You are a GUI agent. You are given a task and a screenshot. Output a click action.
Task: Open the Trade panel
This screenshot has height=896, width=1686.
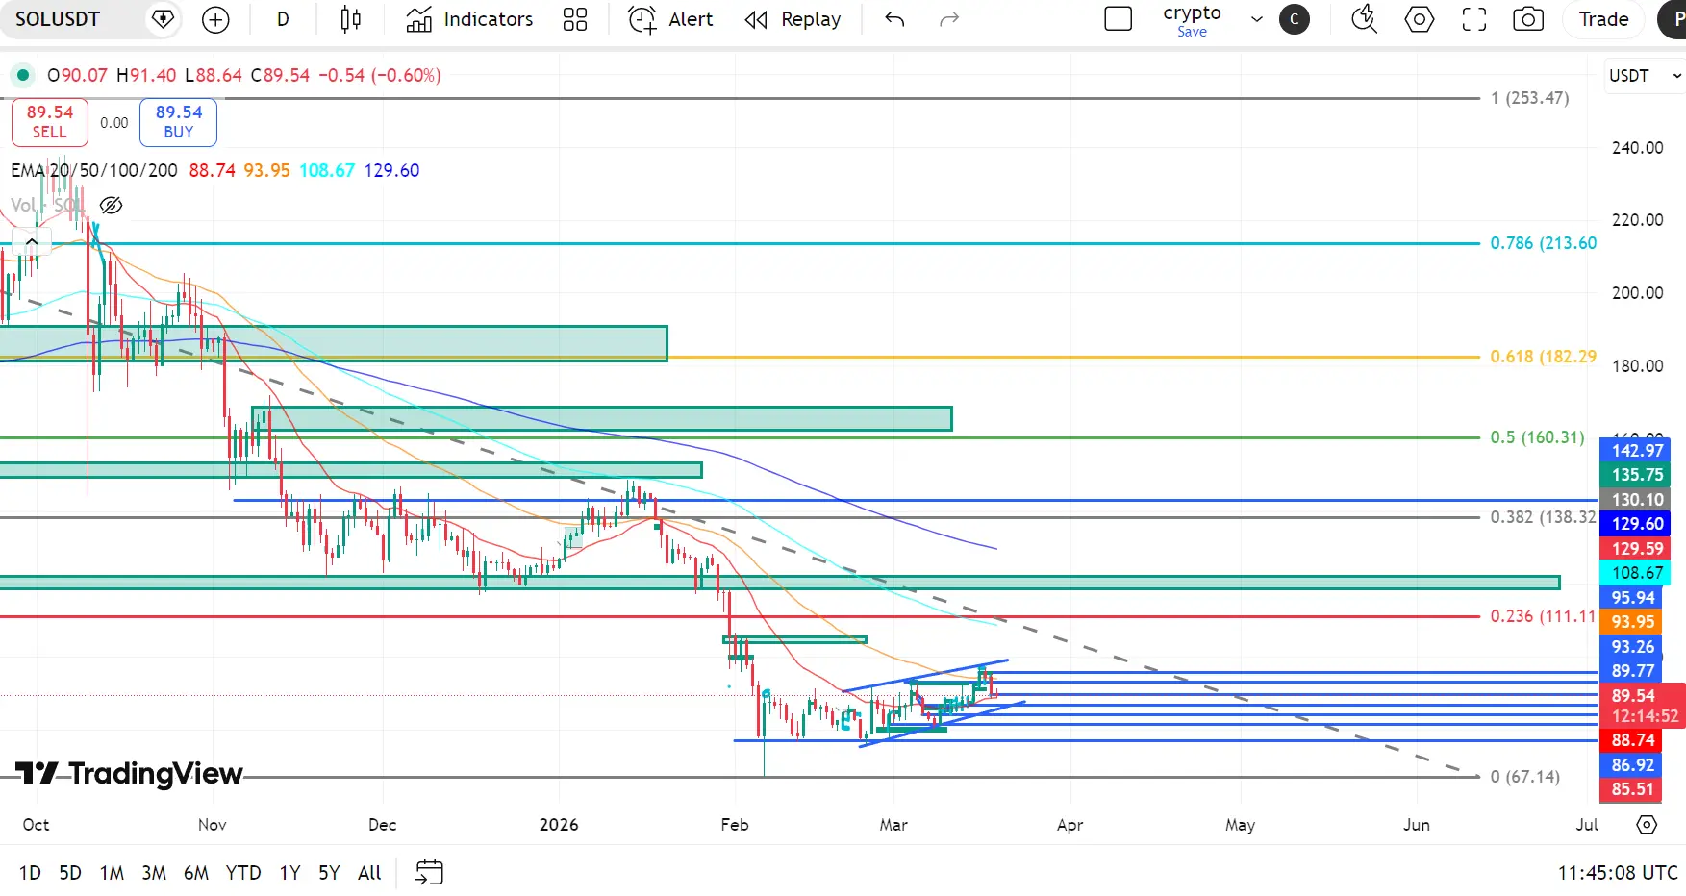pos(1603,19)
